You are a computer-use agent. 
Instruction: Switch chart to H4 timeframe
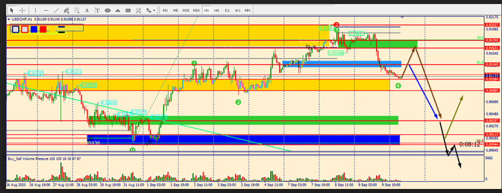(x=217, y=10)
